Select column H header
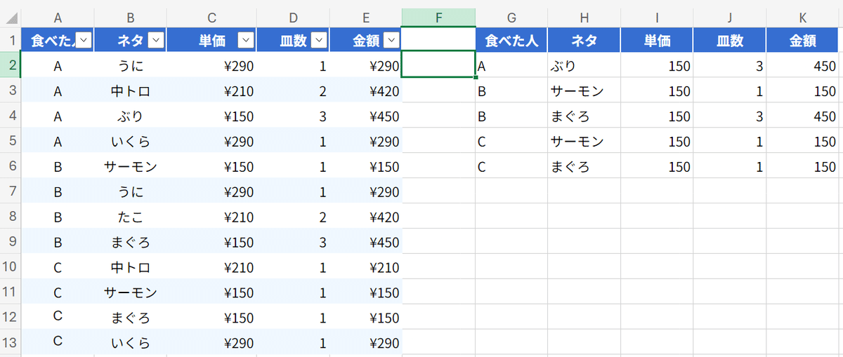 click(584, 18)
